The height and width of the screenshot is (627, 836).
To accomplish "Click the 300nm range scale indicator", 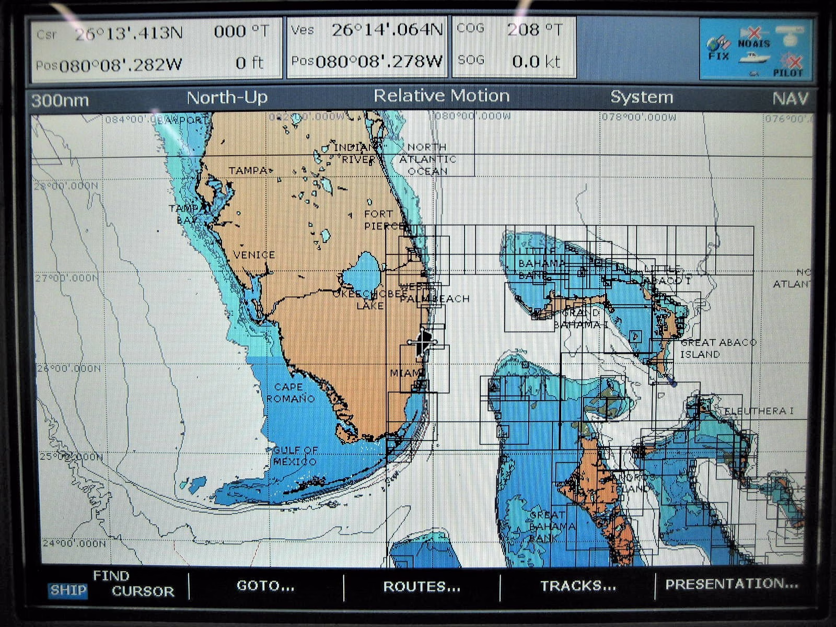I will pos(60,100).
